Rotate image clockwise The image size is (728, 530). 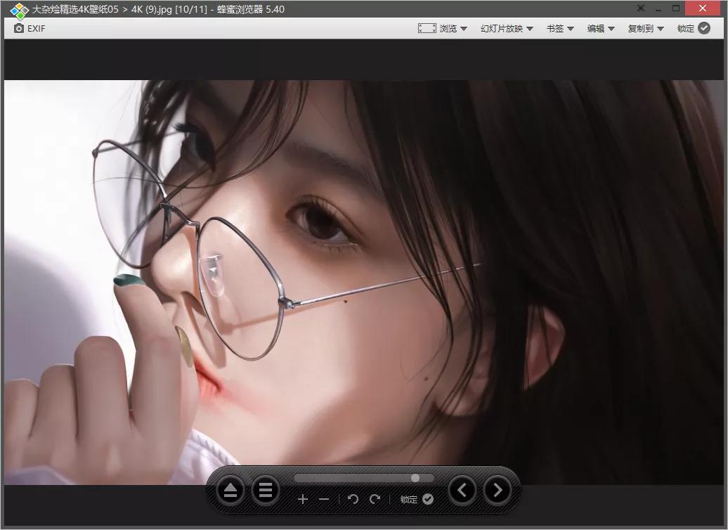click(375, 499)
